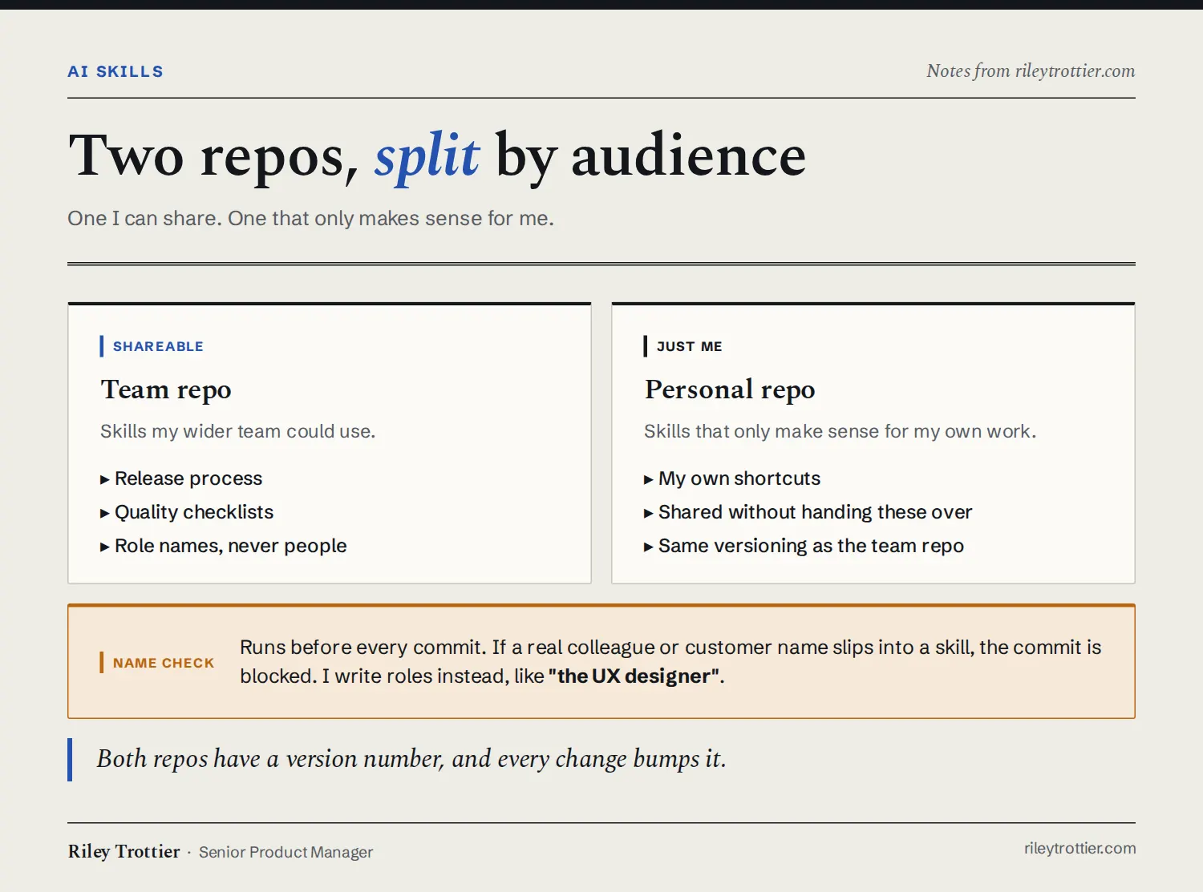1203x892 pixels.
Task: Select the "Notes from rileytrottier.com" header note
Action: pos(1031,71)
